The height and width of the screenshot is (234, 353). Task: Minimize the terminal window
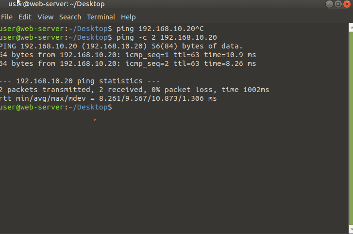[329, 4]
